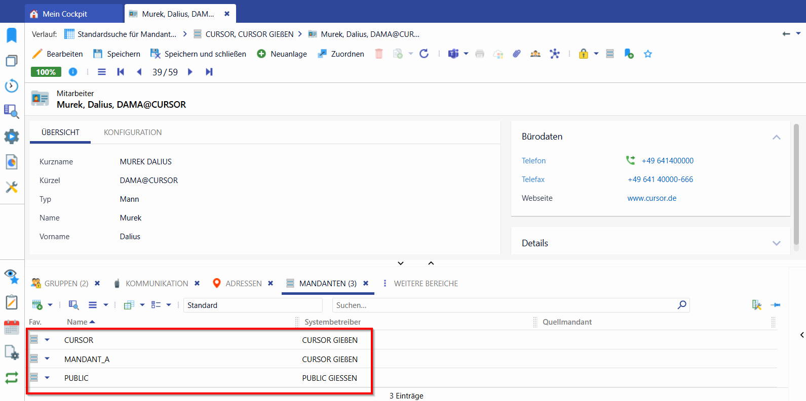
Task: Click the lock permissions icon
Action: coord(584,54)
